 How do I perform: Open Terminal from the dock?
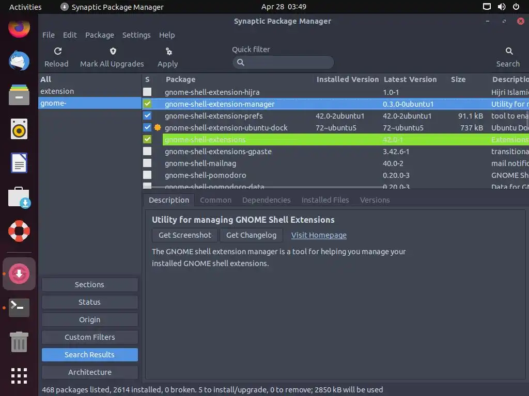click(19, 307)
